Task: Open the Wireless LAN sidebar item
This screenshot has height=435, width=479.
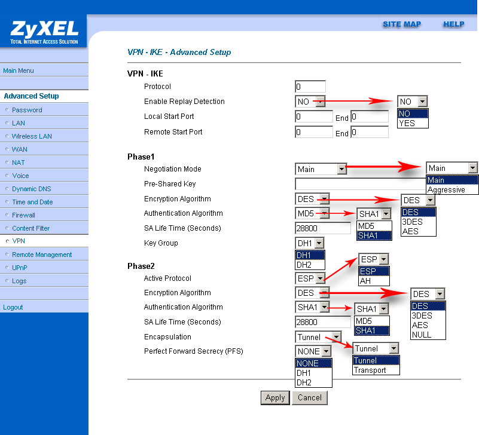Action: point(32,136)
